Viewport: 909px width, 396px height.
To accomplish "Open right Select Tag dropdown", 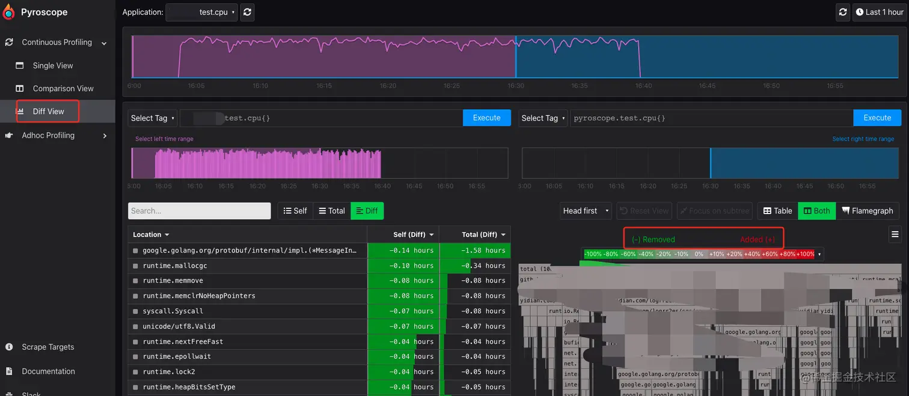I will click(543, 118).
